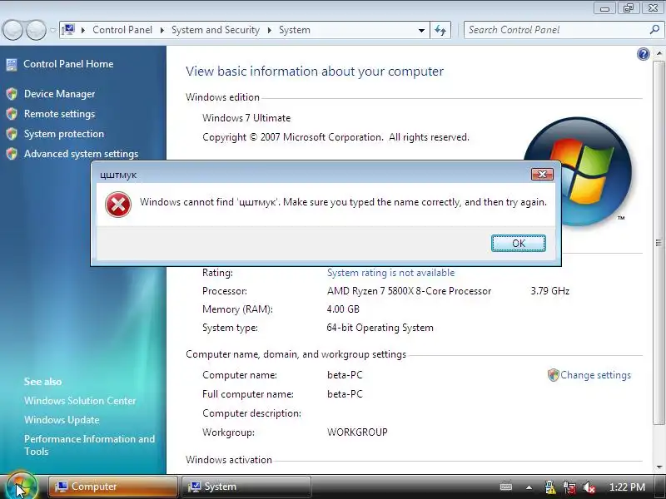The width and height of the screenshot is (666, 499).
Task: Click '64-bit Operating System' value
Action: click(380, 328)
